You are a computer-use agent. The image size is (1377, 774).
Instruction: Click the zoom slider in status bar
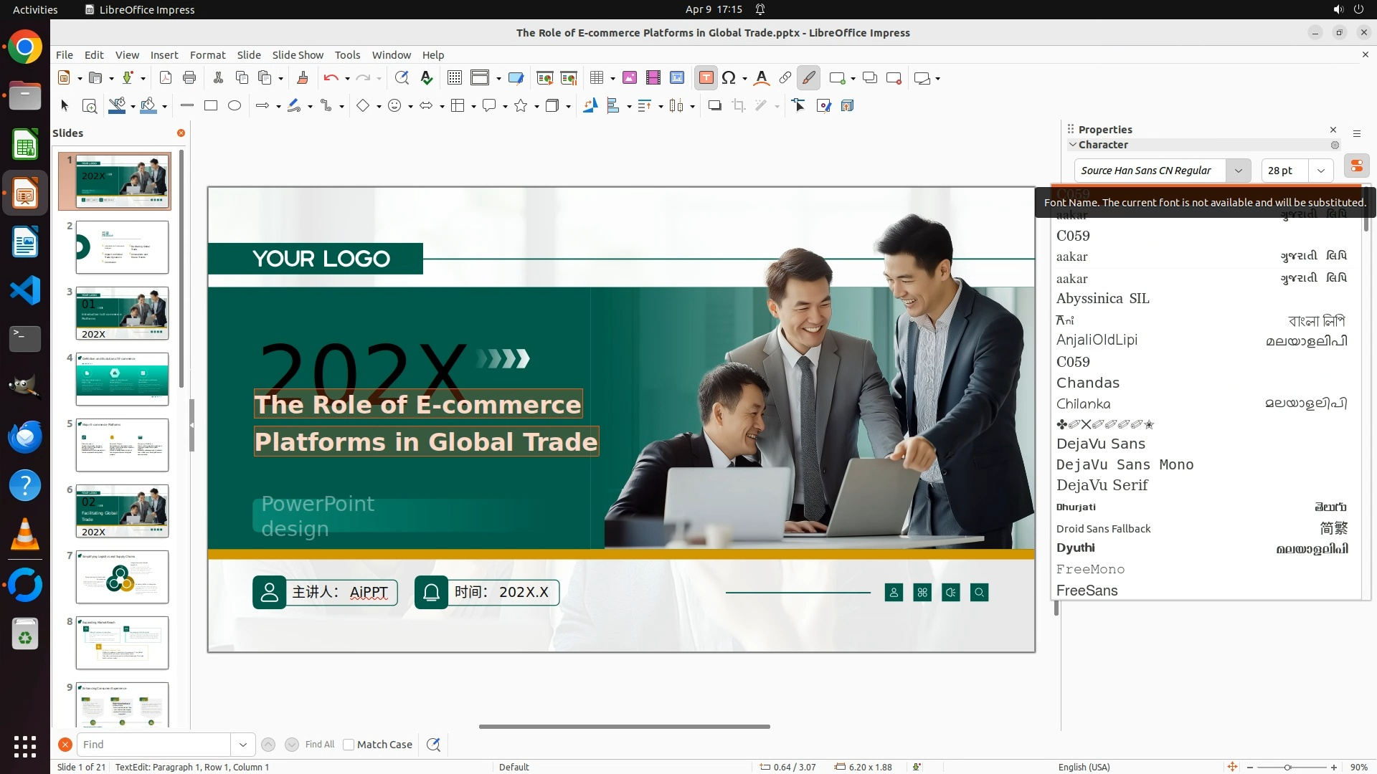pos(1287,767)
